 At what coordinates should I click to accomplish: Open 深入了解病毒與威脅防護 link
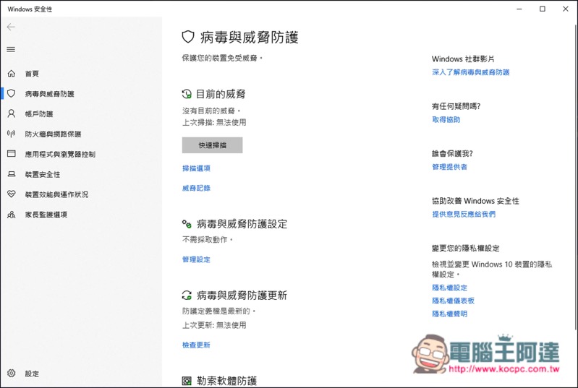(x=471, y=72)
